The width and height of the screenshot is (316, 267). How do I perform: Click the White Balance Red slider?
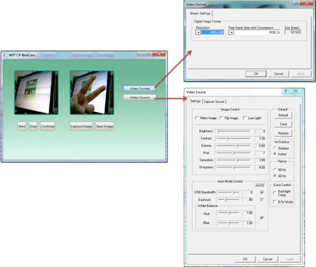tap(229, 213)
